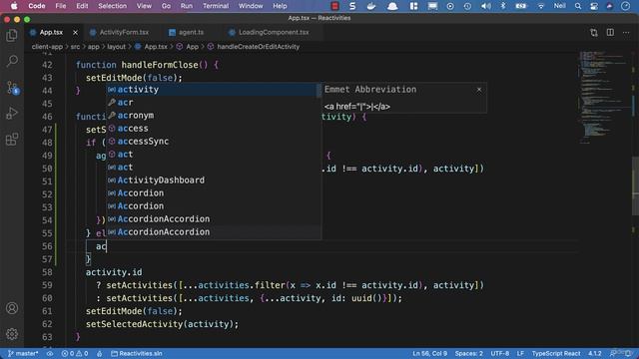Click the 'Emmet Abbreviation' heading
The image size is (639, 359).
point(370,90)
